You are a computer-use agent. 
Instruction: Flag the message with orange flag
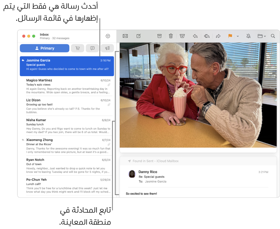(x=230, y=36)
